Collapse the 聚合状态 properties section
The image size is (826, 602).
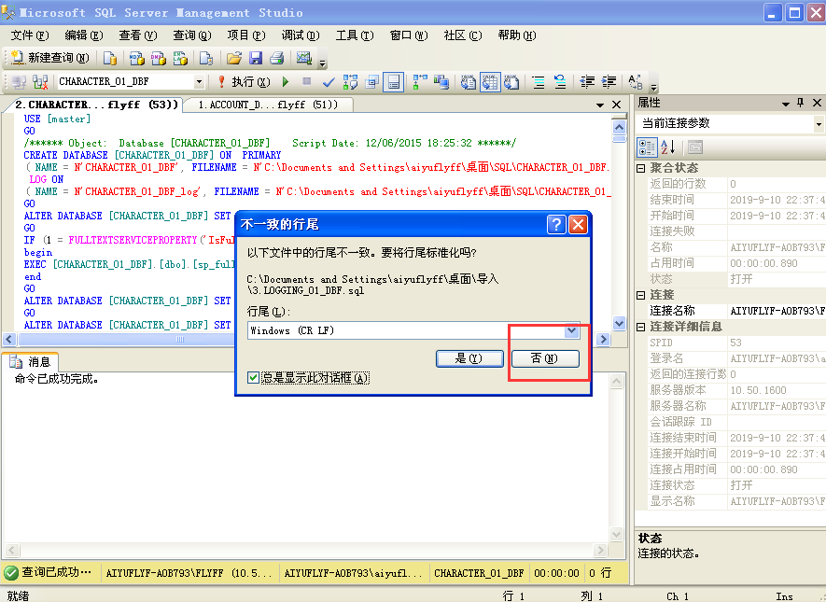(x=641, y=168)
